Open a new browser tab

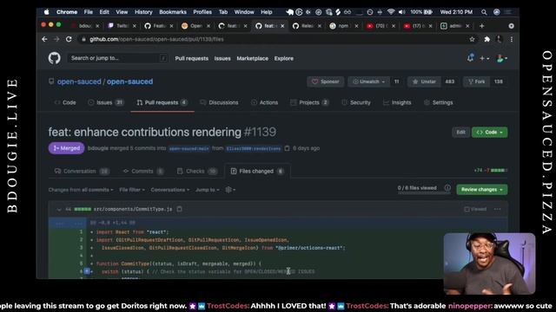(x=481, y=26)
